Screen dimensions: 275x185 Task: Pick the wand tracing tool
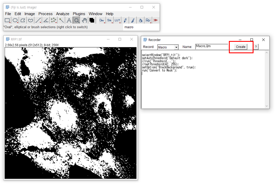tap(61, 20)
